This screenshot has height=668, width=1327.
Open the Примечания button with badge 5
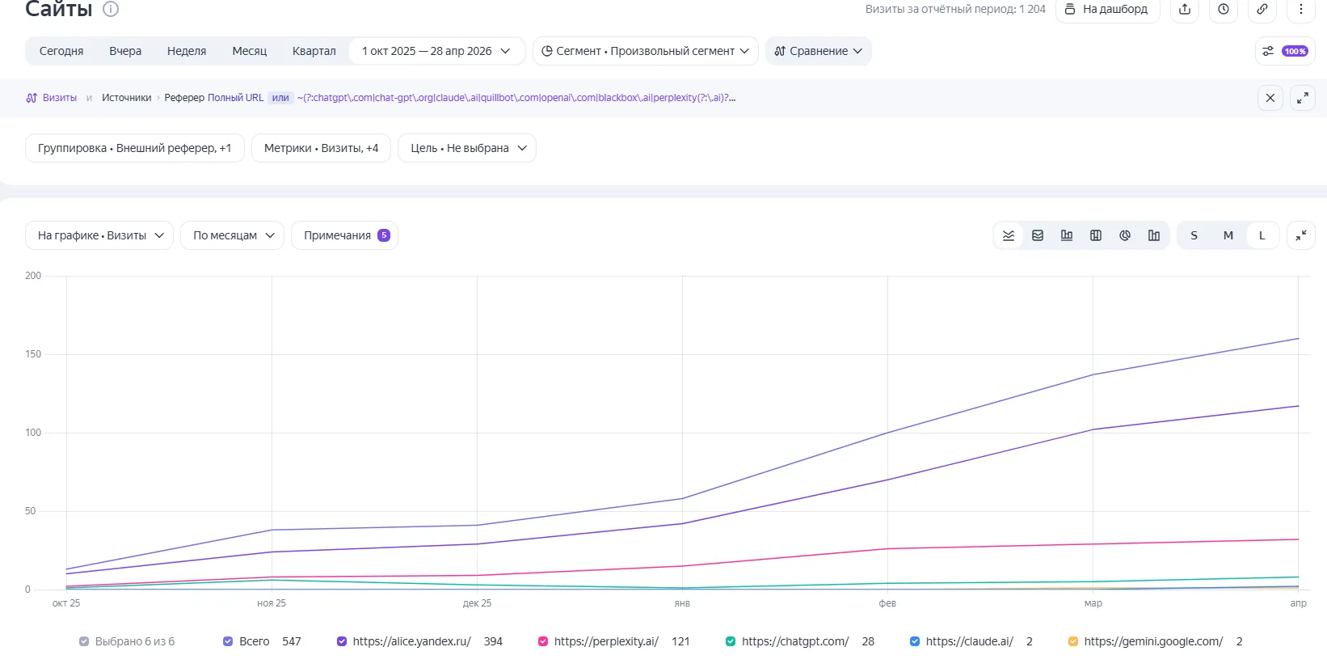click(345, 235)
